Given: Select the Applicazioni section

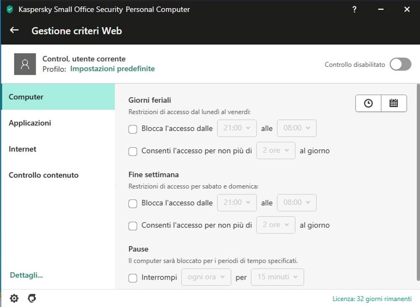Looking at the screenshot, I should [58, 123].
